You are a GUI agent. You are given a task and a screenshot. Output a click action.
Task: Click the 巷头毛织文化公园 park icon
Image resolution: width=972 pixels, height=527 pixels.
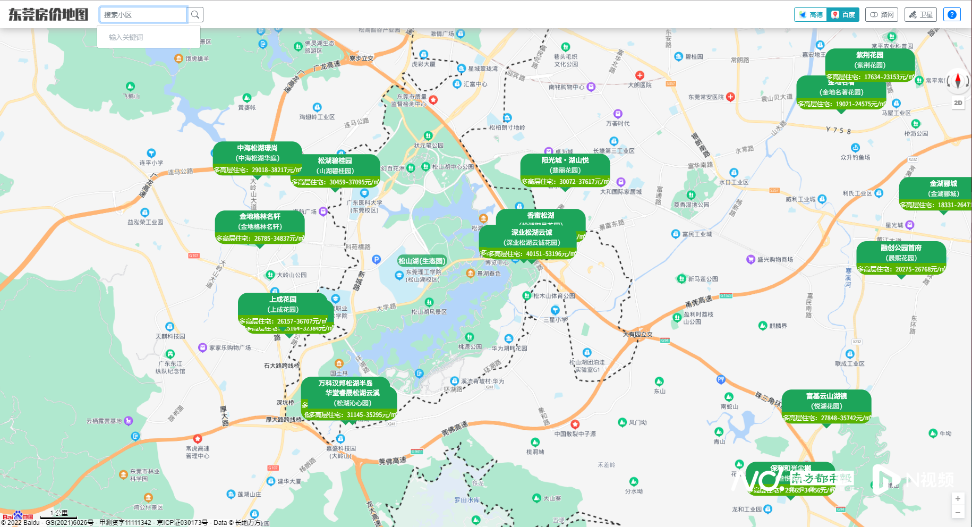point(566,47)
